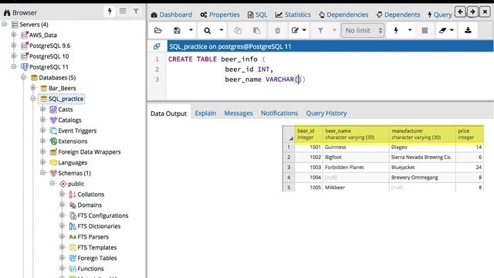
Task: Collapse the Databases (5) node
Action: point(24,77)
